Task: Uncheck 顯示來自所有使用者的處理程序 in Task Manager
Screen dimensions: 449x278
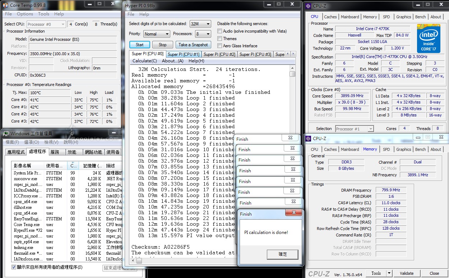Action: pyautogui.click(x=14, y=267)
